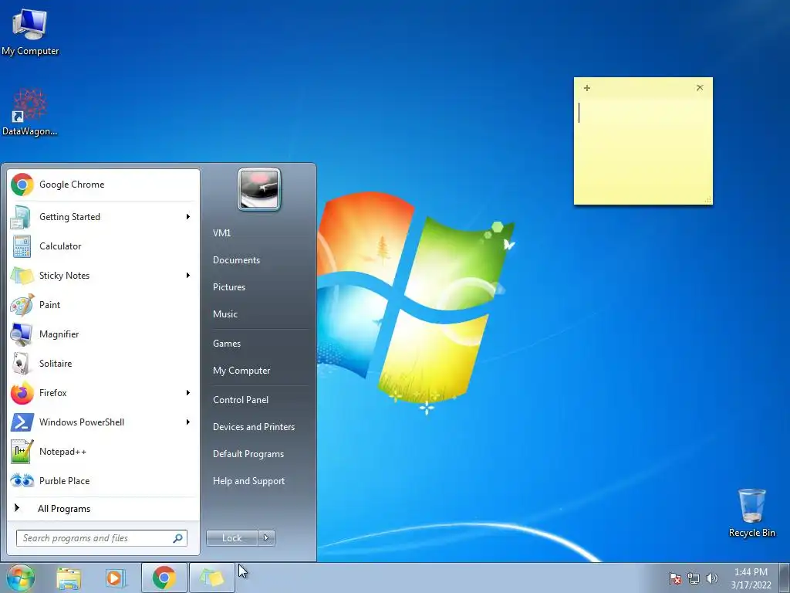Launch Calculator from the Start menu
The image size is (790, 593).
tap(104, 246)
